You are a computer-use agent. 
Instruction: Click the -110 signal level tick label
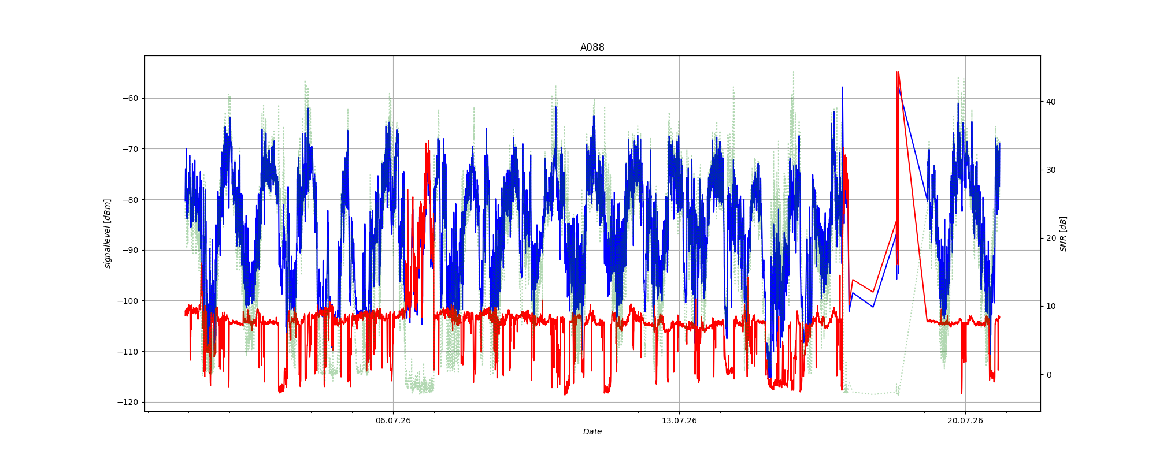coord(128,352)
